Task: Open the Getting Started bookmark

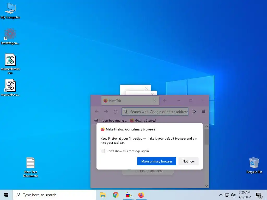Action: (143, 120)
